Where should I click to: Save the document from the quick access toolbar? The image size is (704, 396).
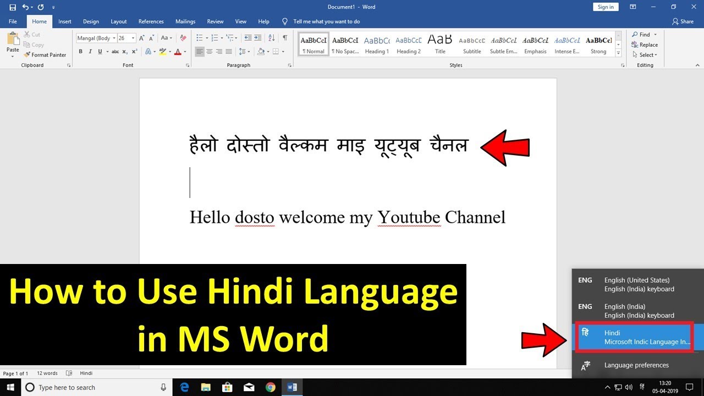tap(13, 7)
